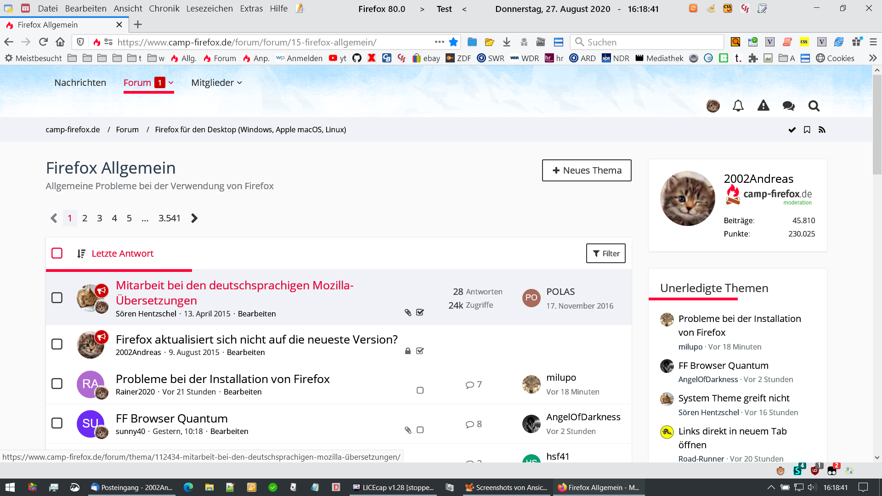Click the forum search magnifier icon
Screen dimensions: 882x496
click(814, 106)
